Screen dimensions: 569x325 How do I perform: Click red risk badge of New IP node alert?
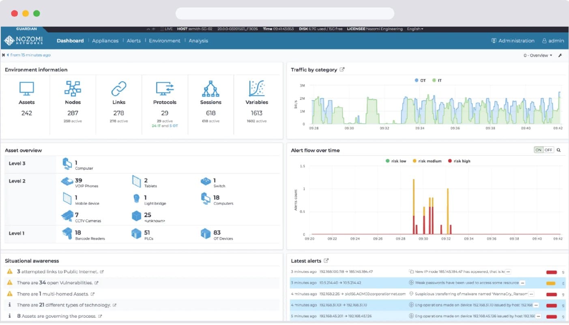(551, 272)
